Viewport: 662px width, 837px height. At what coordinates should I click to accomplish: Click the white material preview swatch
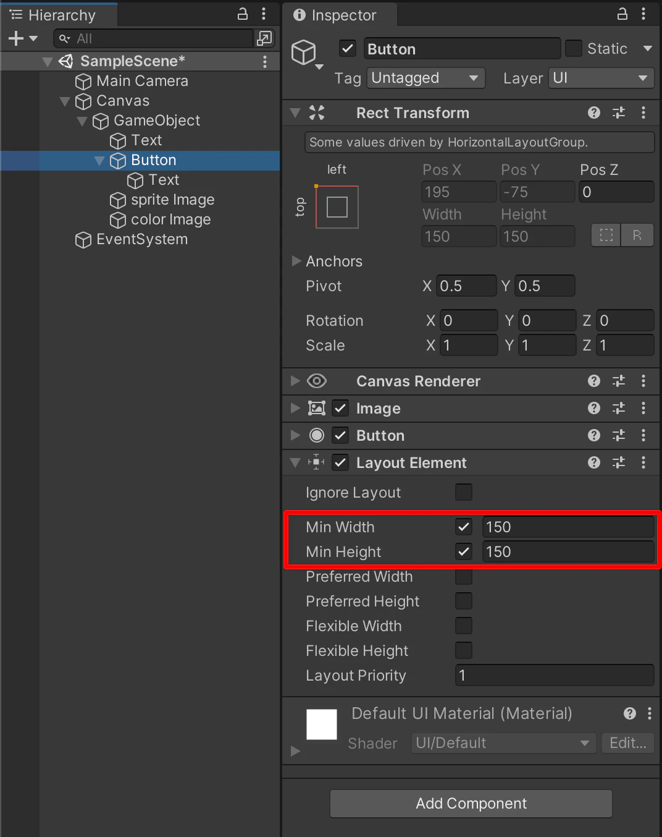pyautogui.click(x=322, y=724)
